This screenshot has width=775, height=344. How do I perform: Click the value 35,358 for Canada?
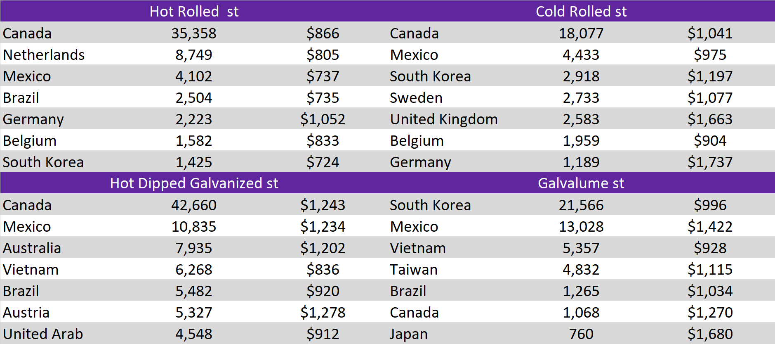(194, 33)
